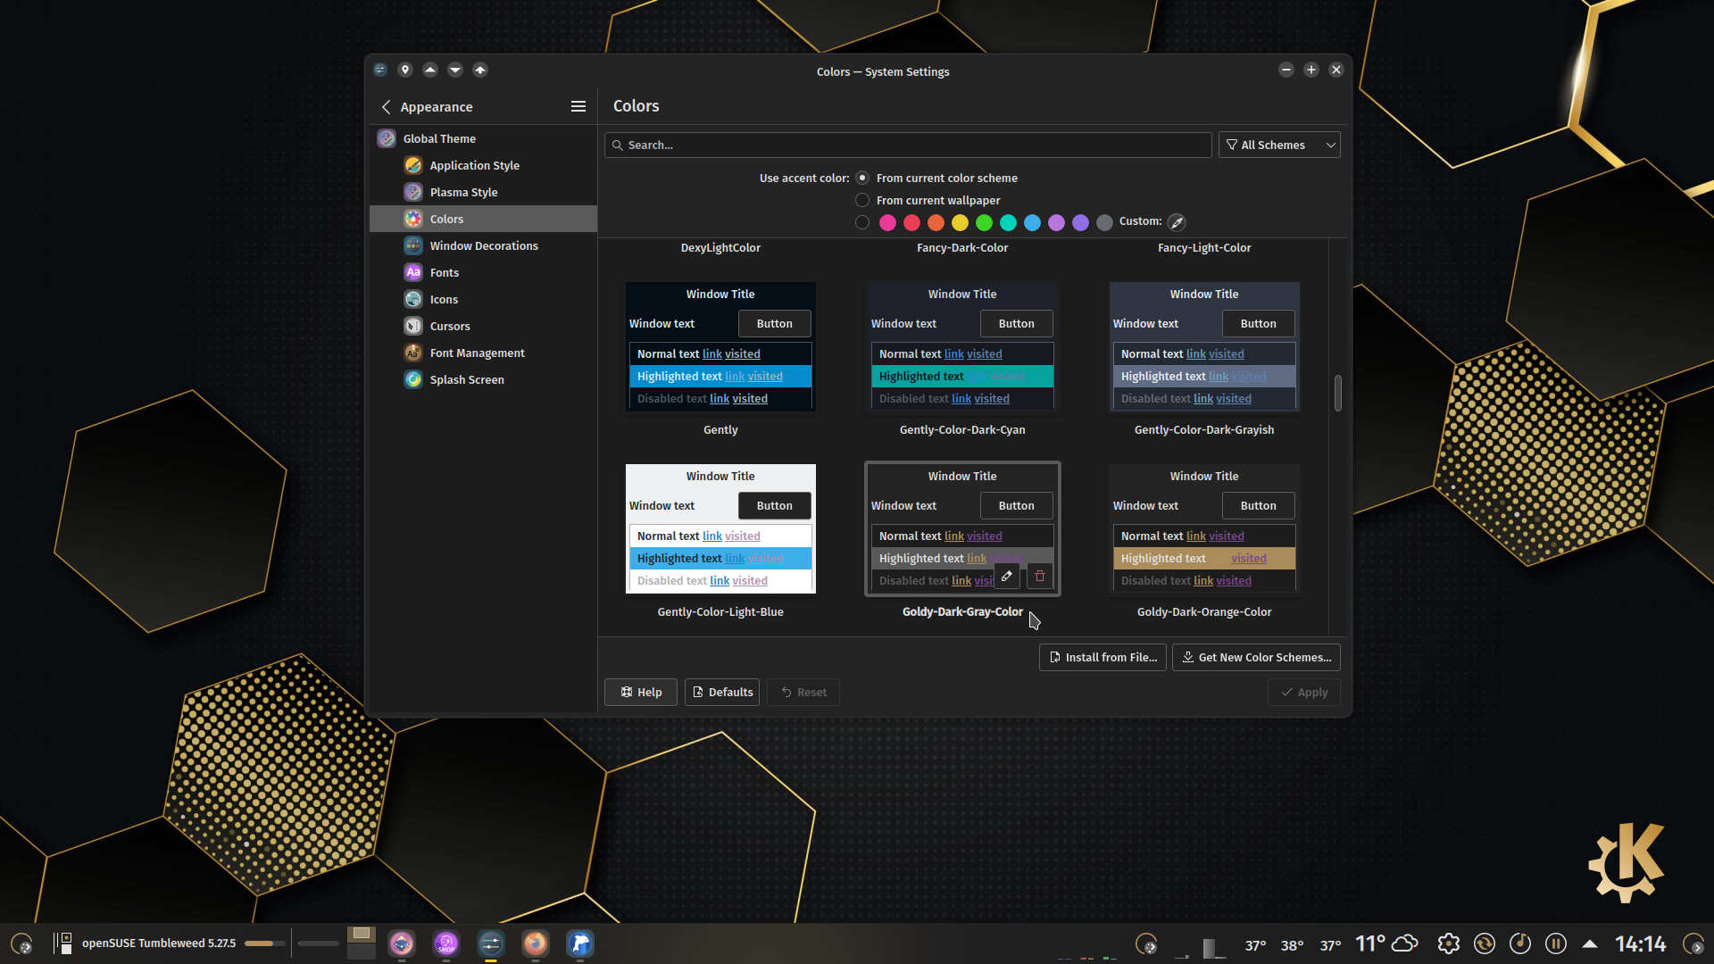1714x964 pixels.
Task: Select the Gently-Color-Dark-Cyan scheme thumbnail
Action: [x=962, y=346]
